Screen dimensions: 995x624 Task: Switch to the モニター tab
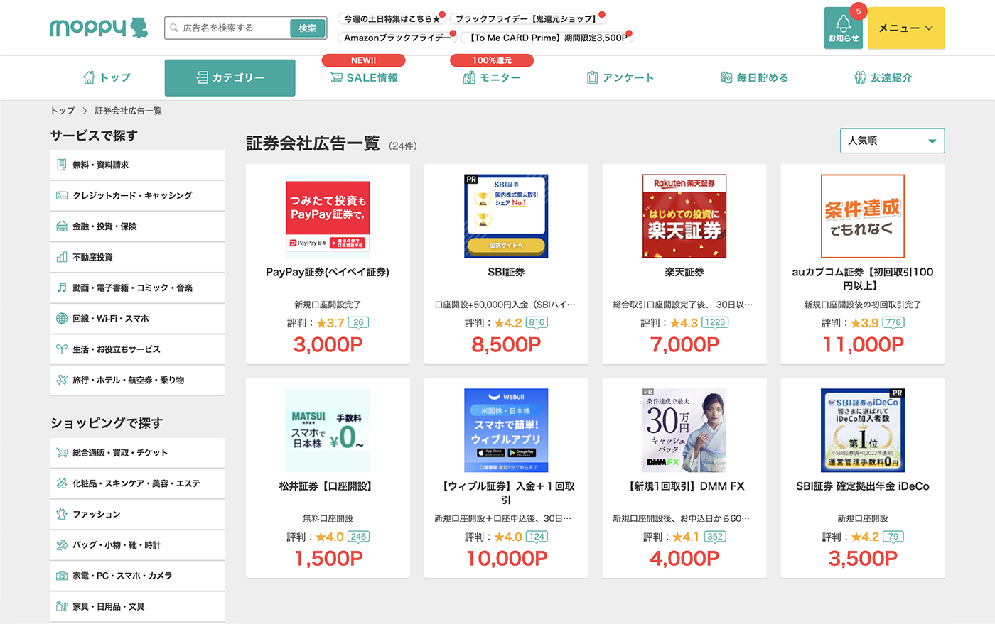tap(492, 77)
